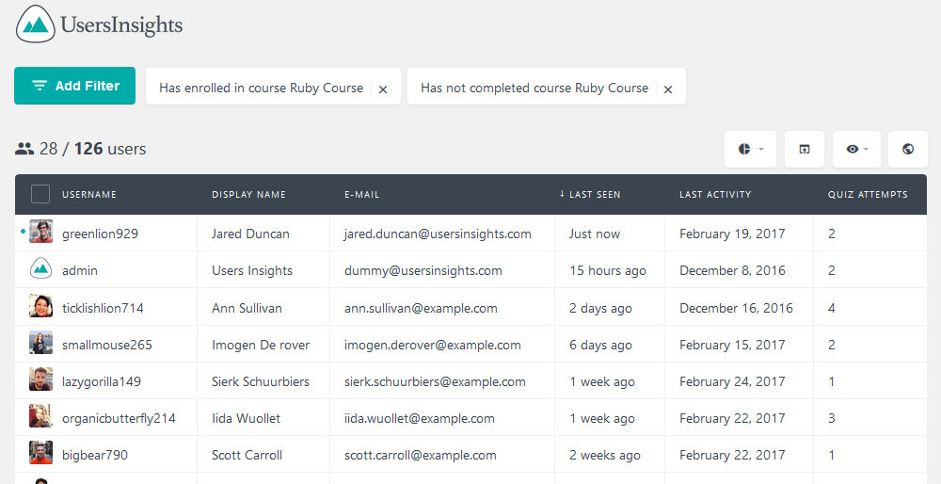The height and width of the screenshot is (484, 941).
Task: Click the users group icon beside the count
Action: 24,149
